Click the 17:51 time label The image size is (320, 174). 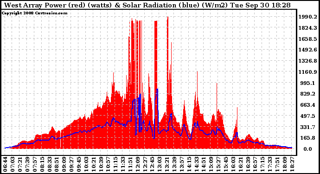[277, 164]
